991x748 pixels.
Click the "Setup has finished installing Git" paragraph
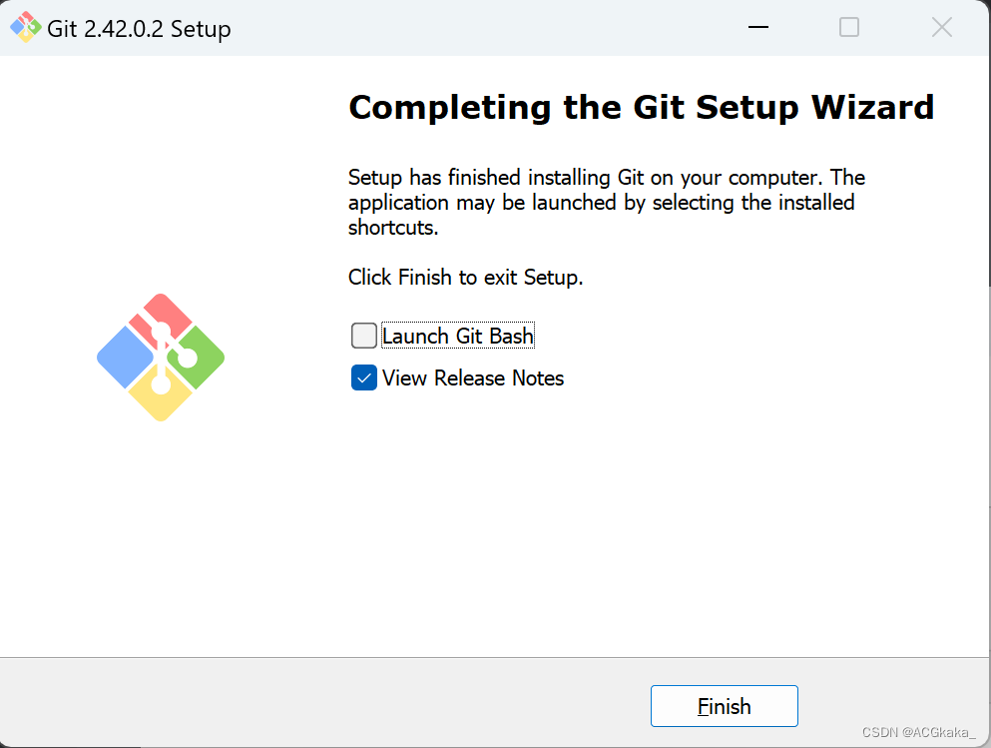[606, 203]
